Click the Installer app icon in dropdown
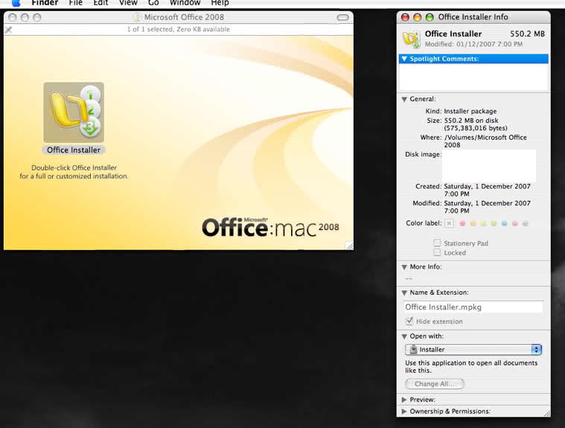Viewport: 565px width, 428px height. pos(414,349)
